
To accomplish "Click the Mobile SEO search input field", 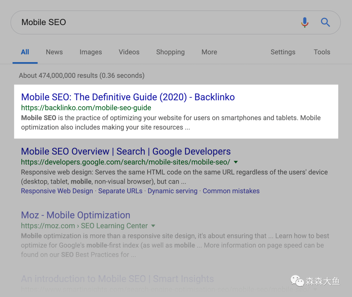I will pyautogui.click(x=156, y=22).
